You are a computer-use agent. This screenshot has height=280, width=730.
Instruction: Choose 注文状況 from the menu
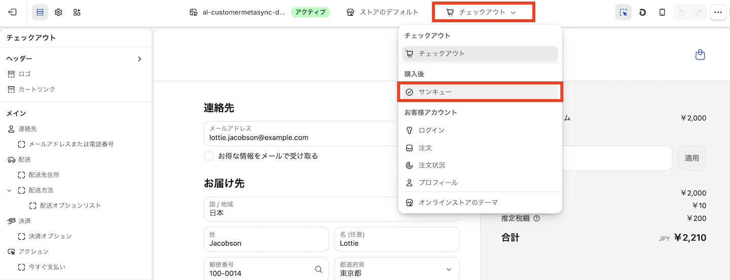point(480,165)
